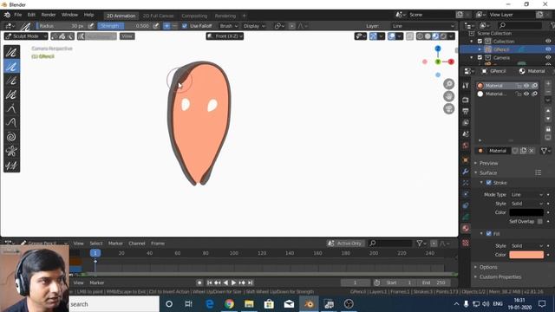Screen dimensions: 555x312
Task: Click the brush Strength slider
Action: [124, 26]
